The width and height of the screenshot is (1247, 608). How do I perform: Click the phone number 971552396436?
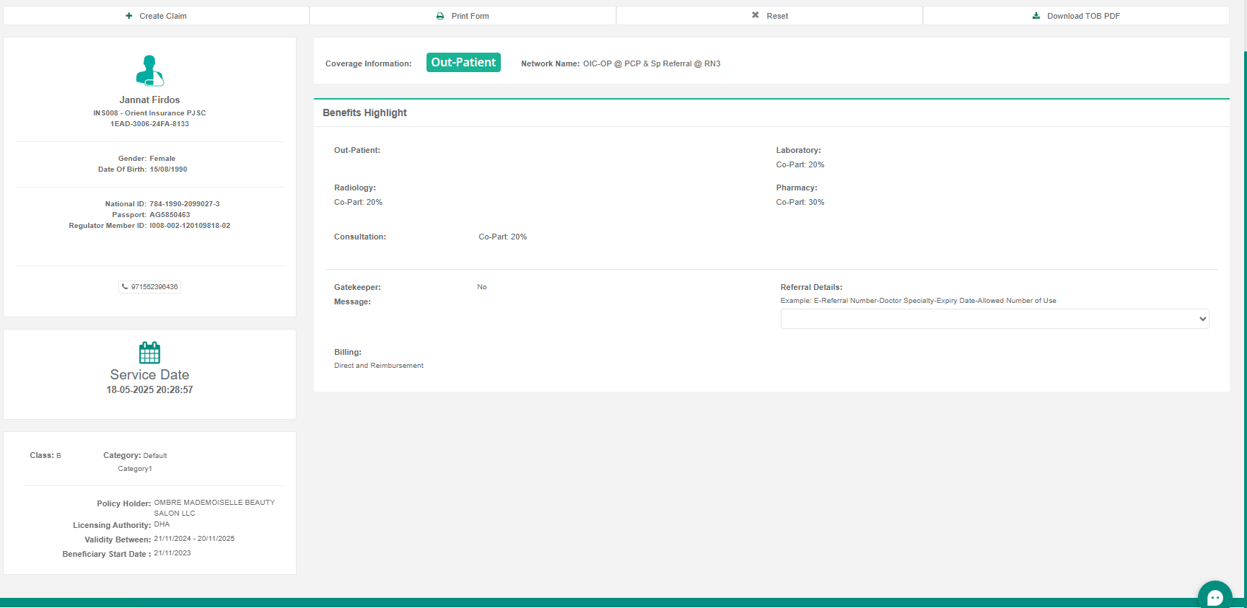tap(154, 287)
